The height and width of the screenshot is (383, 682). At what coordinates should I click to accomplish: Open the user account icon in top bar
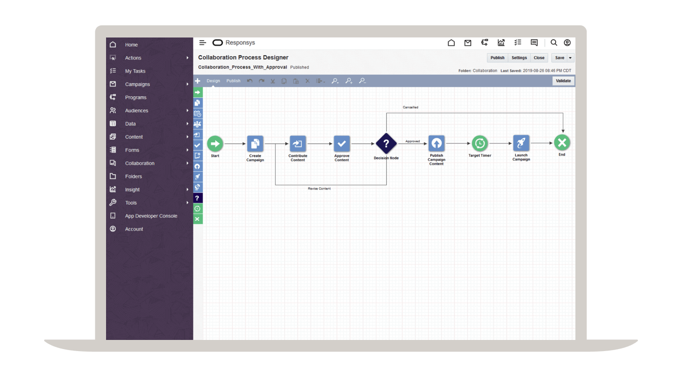567,43
